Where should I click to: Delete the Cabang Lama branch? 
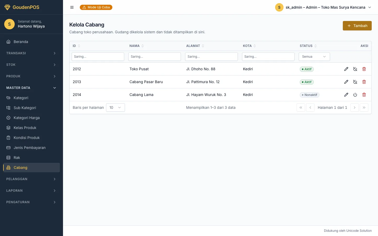click(364, 95)
